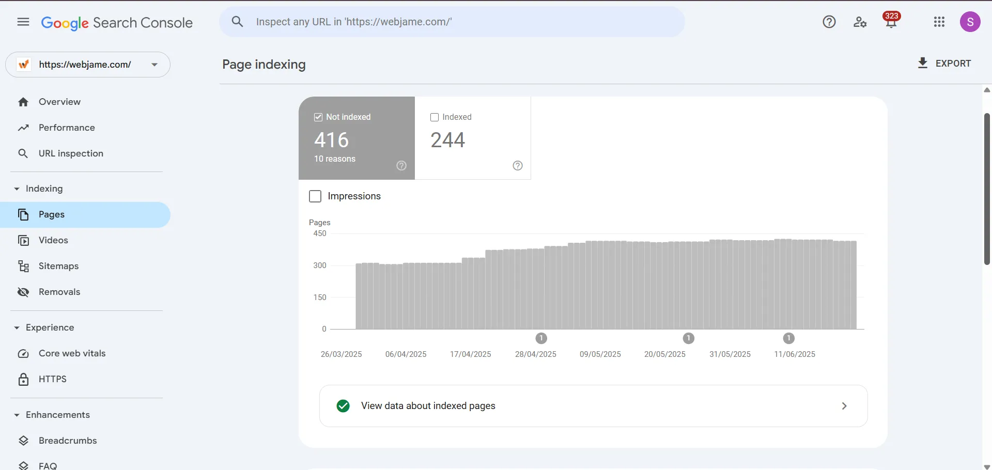The width and height of the screenshot is (992, 470).
Task: Click help icon in Indexed card
Action: click(x=518, y=165)
